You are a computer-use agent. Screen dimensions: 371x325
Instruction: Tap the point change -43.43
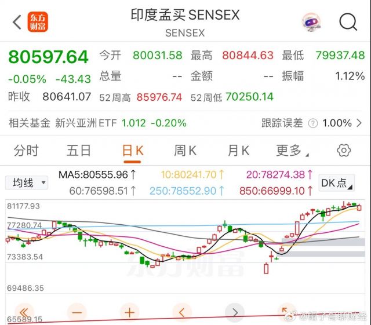click(x=73, y=79)
